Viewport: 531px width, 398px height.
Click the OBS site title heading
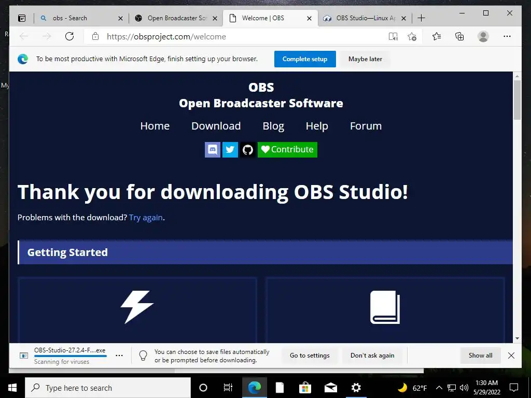coord(261,87)
